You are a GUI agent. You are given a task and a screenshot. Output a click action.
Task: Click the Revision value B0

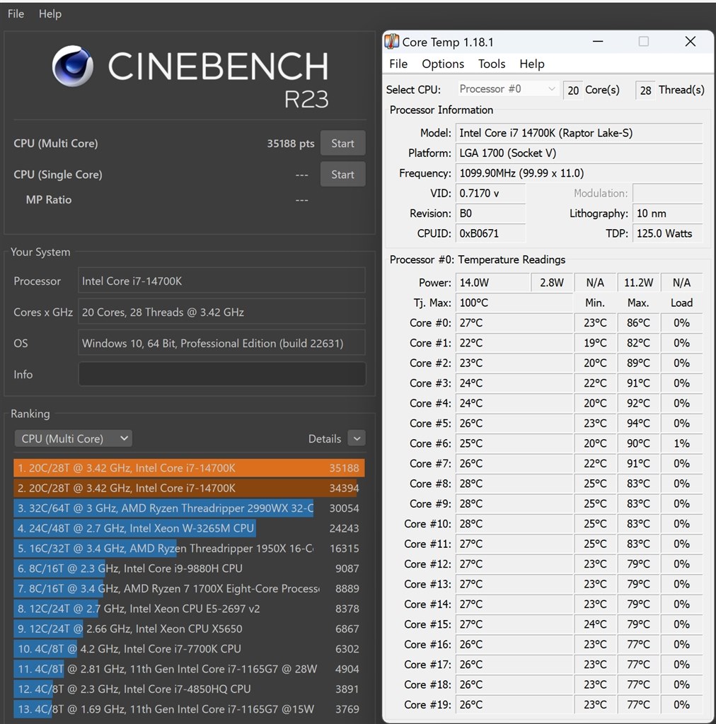tap(490, 214)
